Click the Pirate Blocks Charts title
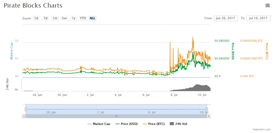The width and height of the screenshot is (274, 133). coord(33,5)
